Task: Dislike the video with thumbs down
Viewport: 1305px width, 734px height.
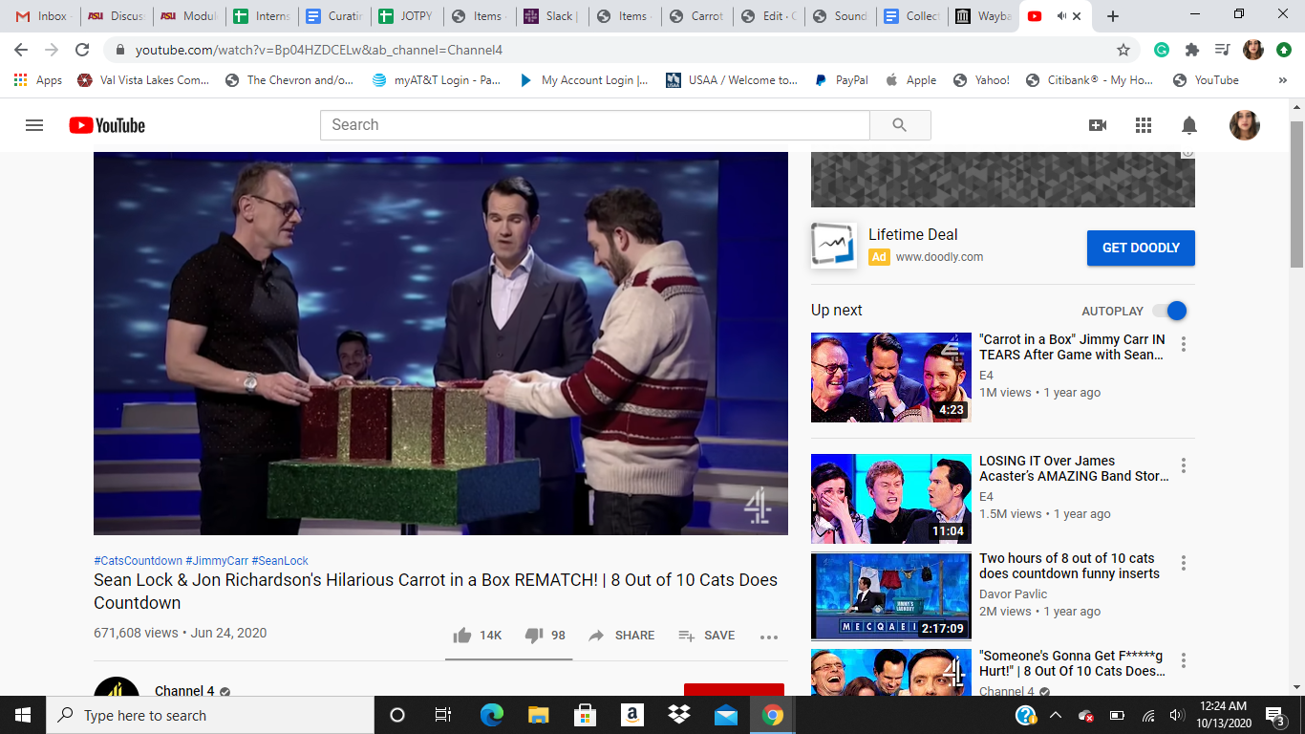Action: 534,636
